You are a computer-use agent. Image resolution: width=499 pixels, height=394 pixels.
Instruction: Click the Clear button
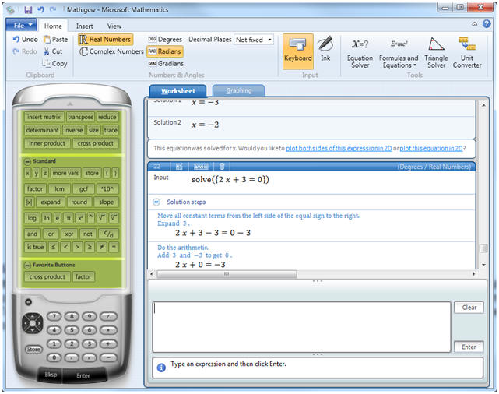pos(469,308)
